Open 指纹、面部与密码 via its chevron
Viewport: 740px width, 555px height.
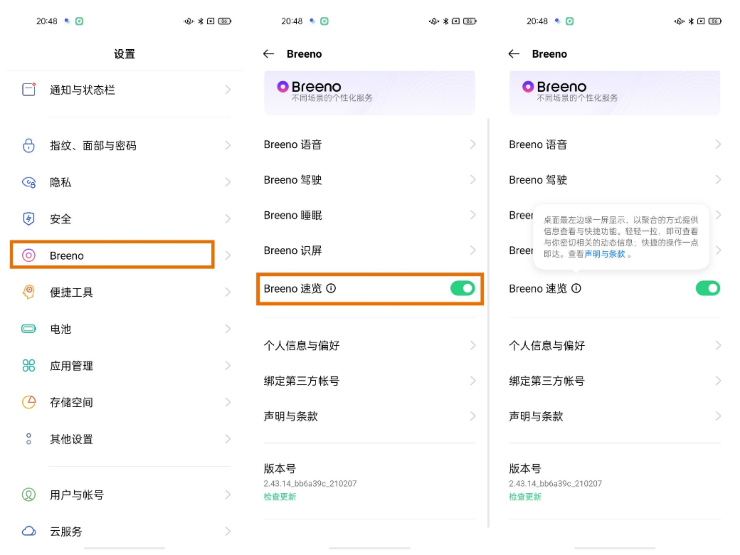pos(228,145)
